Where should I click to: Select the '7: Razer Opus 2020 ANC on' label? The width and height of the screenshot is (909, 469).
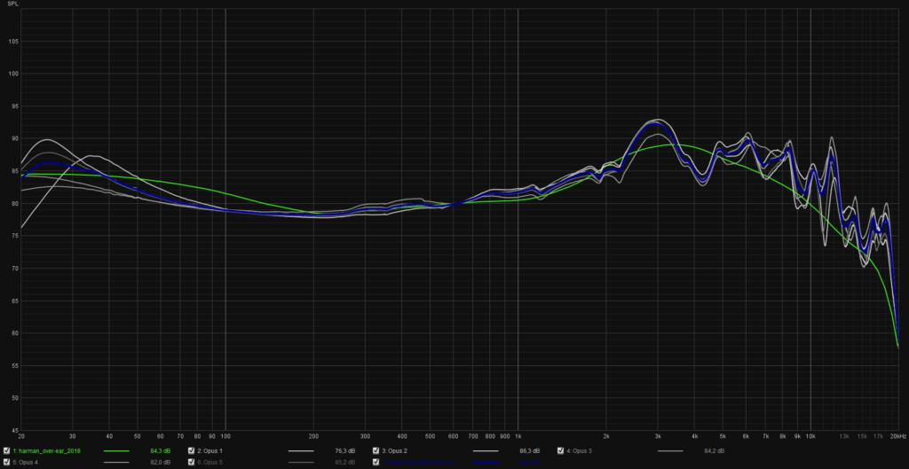tap(418, 462)
